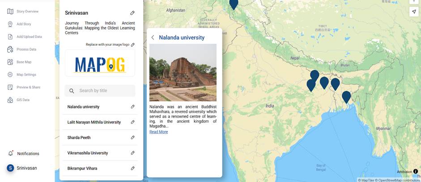
Task: Focus the Search by title field
Action: point(100,91)
